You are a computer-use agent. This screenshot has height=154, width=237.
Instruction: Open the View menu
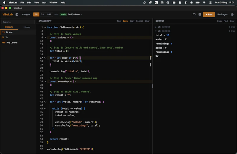[x=36, y=3]
